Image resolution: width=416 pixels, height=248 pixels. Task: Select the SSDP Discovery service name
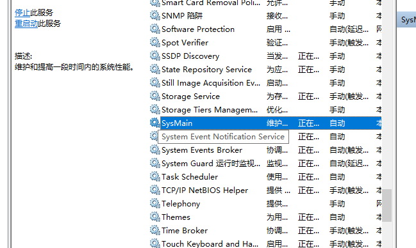[x=190, y=56]
